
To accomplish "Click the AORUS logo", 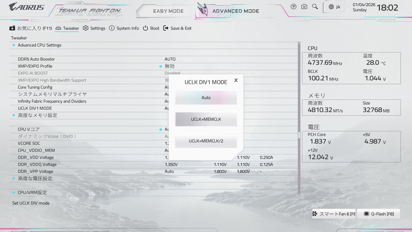I will point(26,7).
